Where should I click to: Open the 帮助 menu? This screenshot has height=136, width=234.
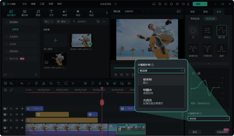(59, 4)
